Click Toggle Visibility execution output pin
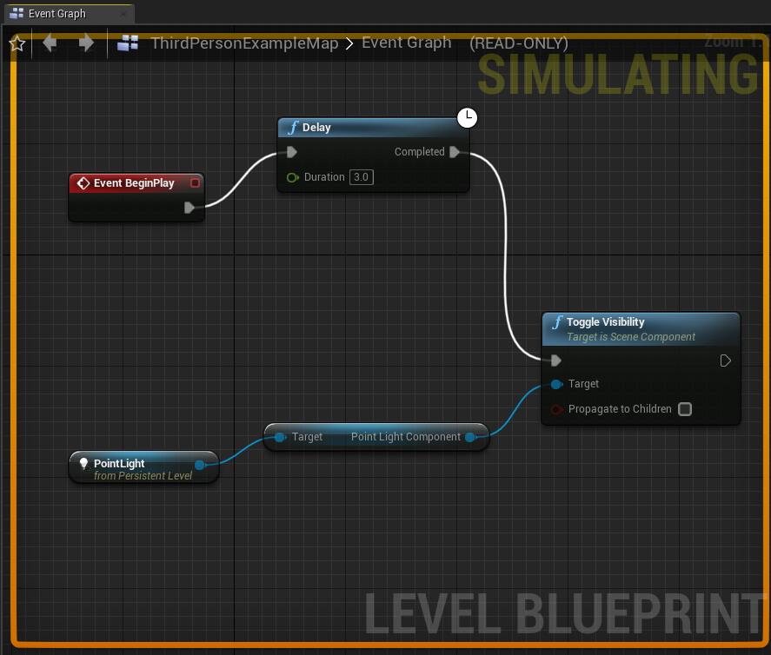Image resolution: width=771 pixels, height=655 pixels. (x=725, y=361)
